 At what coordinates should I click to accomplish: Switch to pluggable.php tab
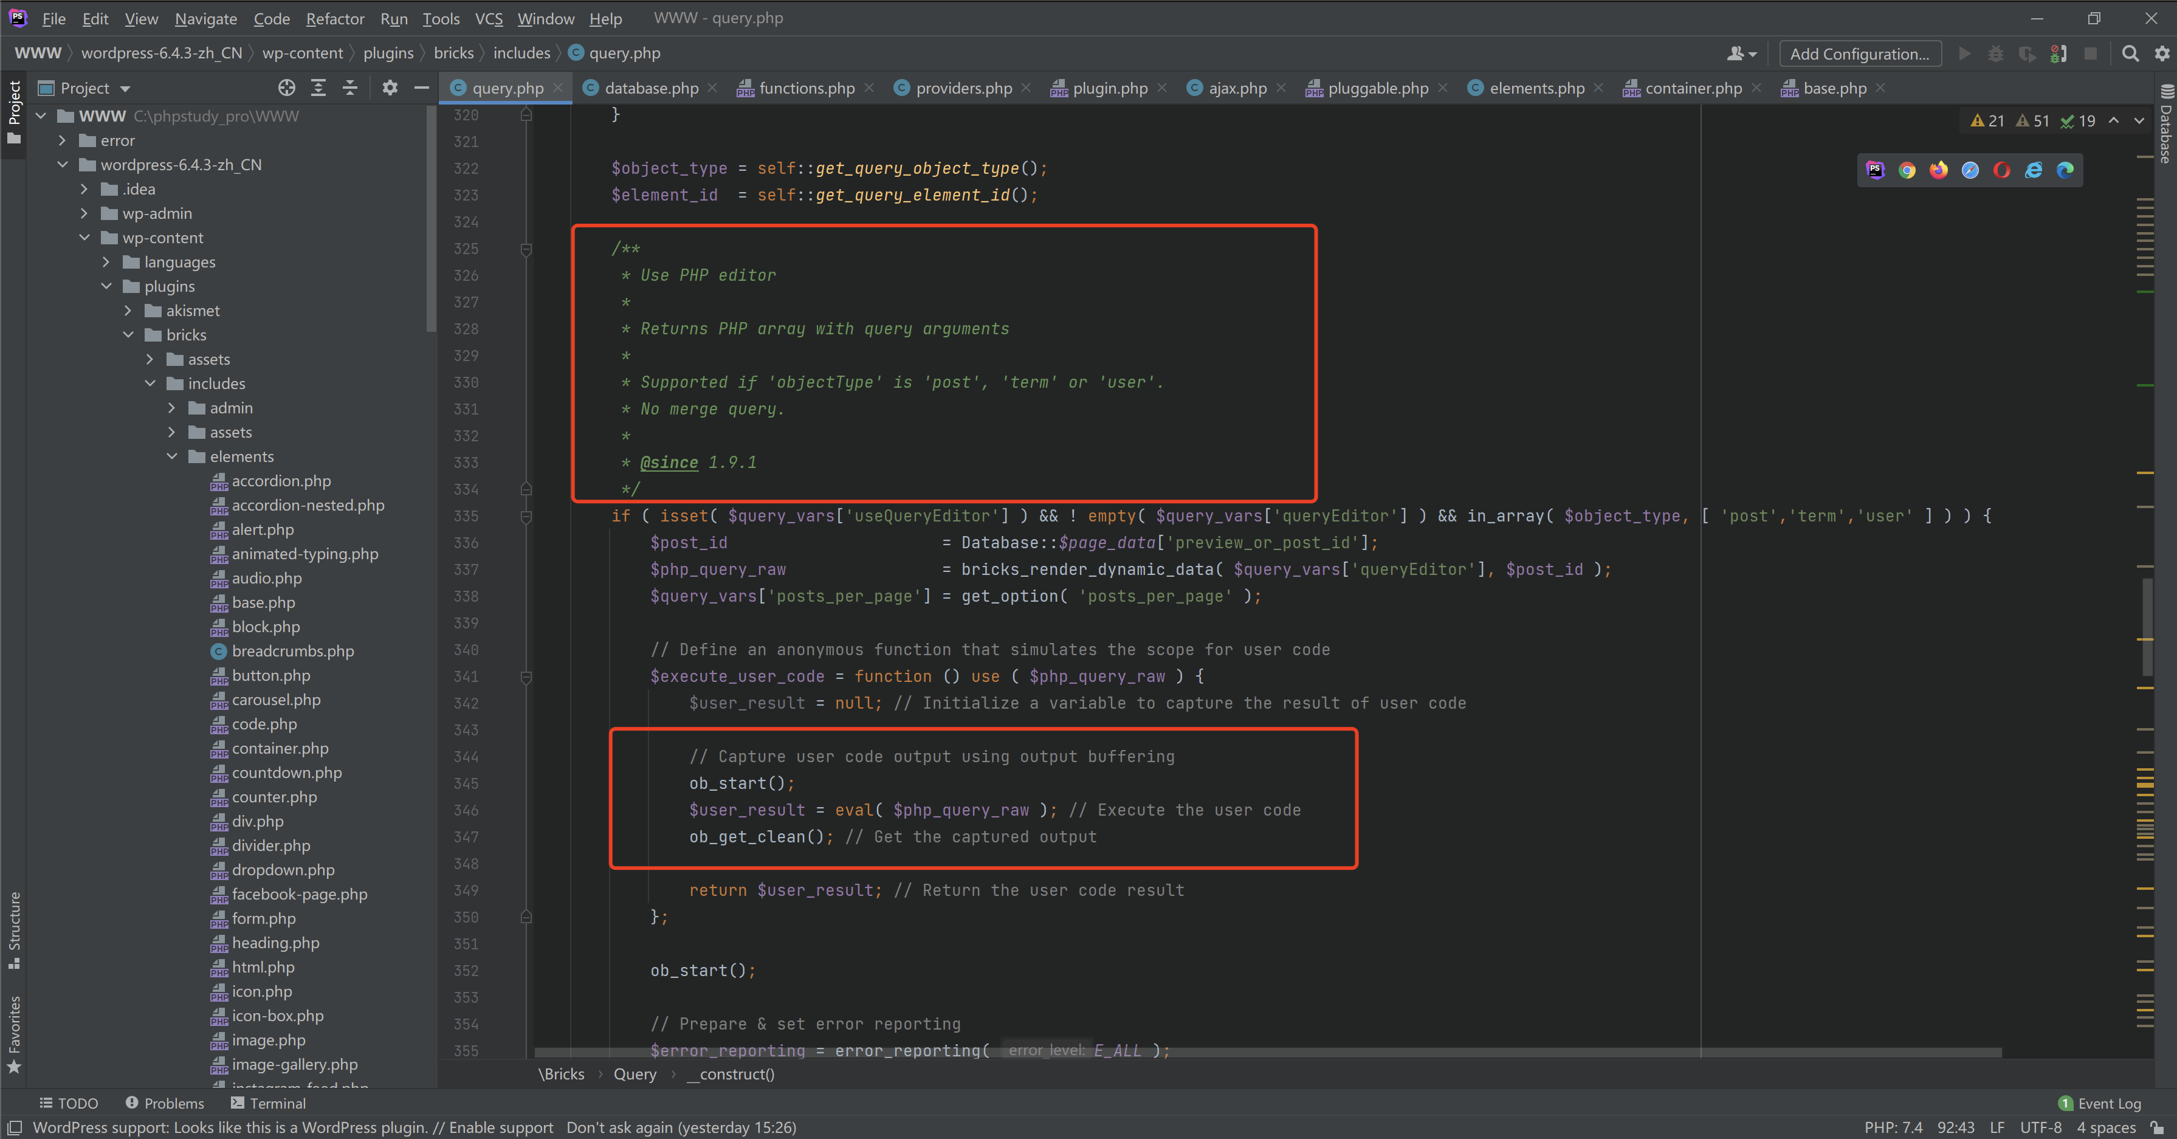(1378, 88)
